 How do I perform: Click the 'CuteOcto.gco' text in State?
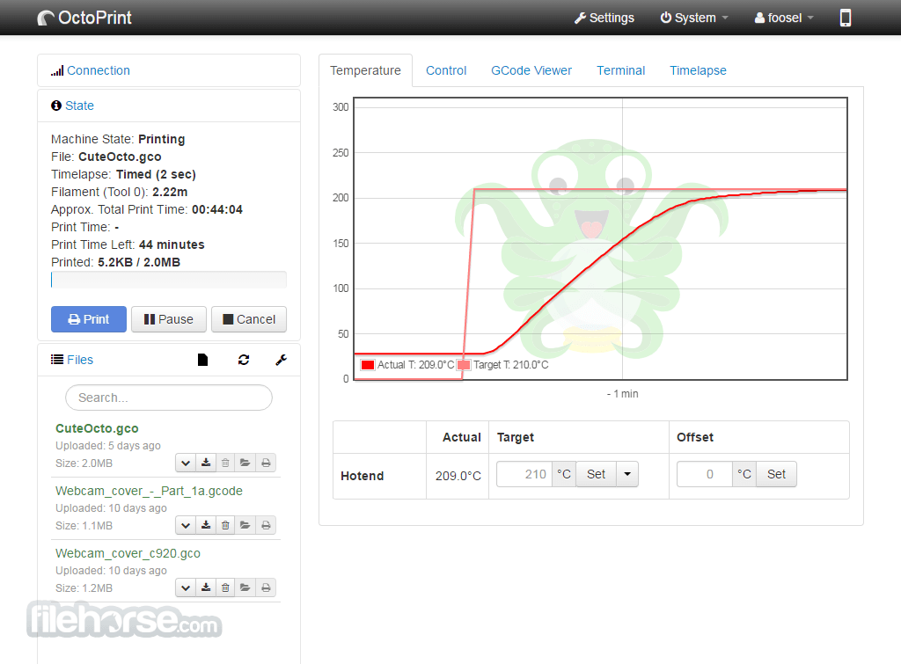point(120,157)
